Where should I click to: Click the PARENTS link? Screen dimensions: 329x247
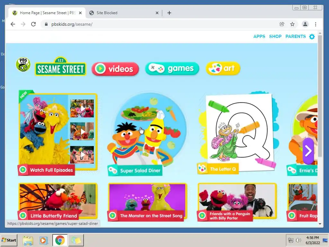(x=296, y=36)
